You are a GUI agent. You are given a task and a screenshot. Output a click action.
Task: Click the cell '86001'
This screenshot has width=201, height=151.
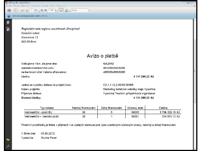tap(135, 116)
